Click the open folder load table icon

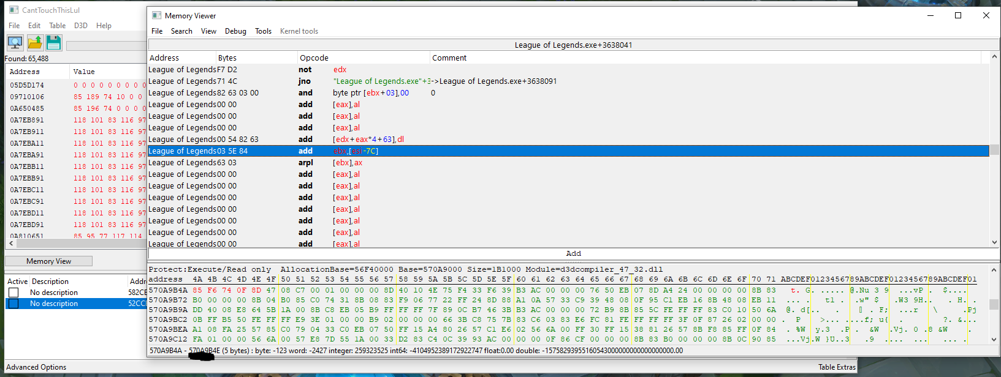coord(35,42)
